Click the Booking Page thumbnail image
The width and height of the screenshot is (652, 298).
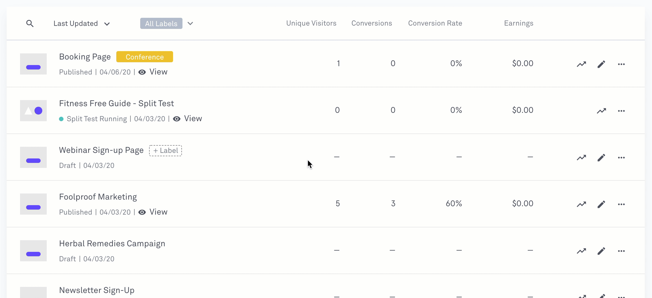[33, 64]
